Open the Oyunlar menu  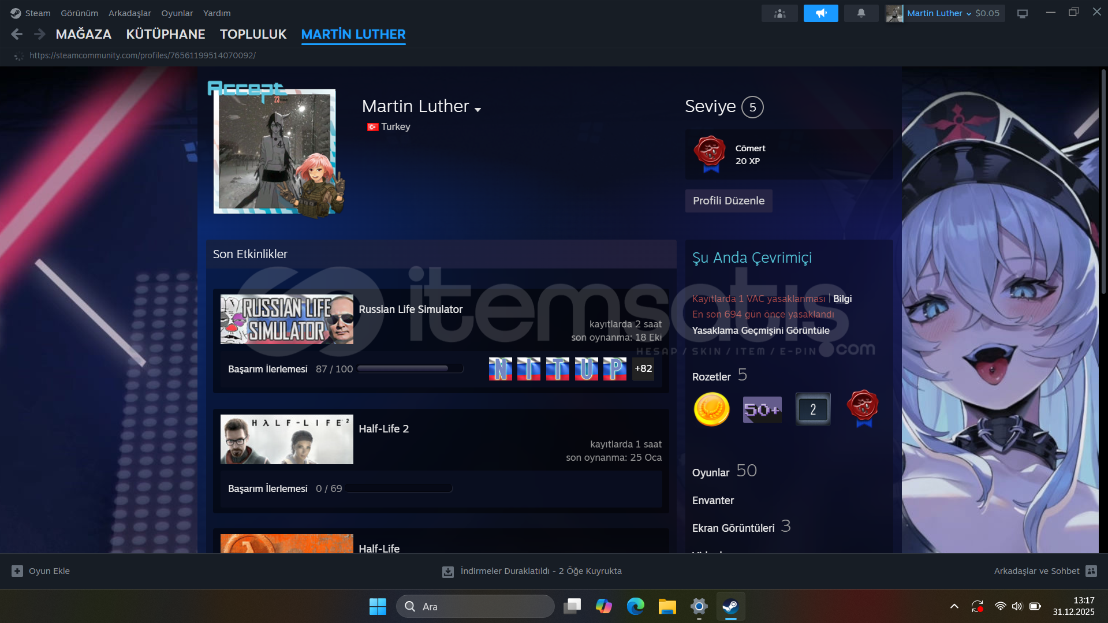click(x=177, y=13)
